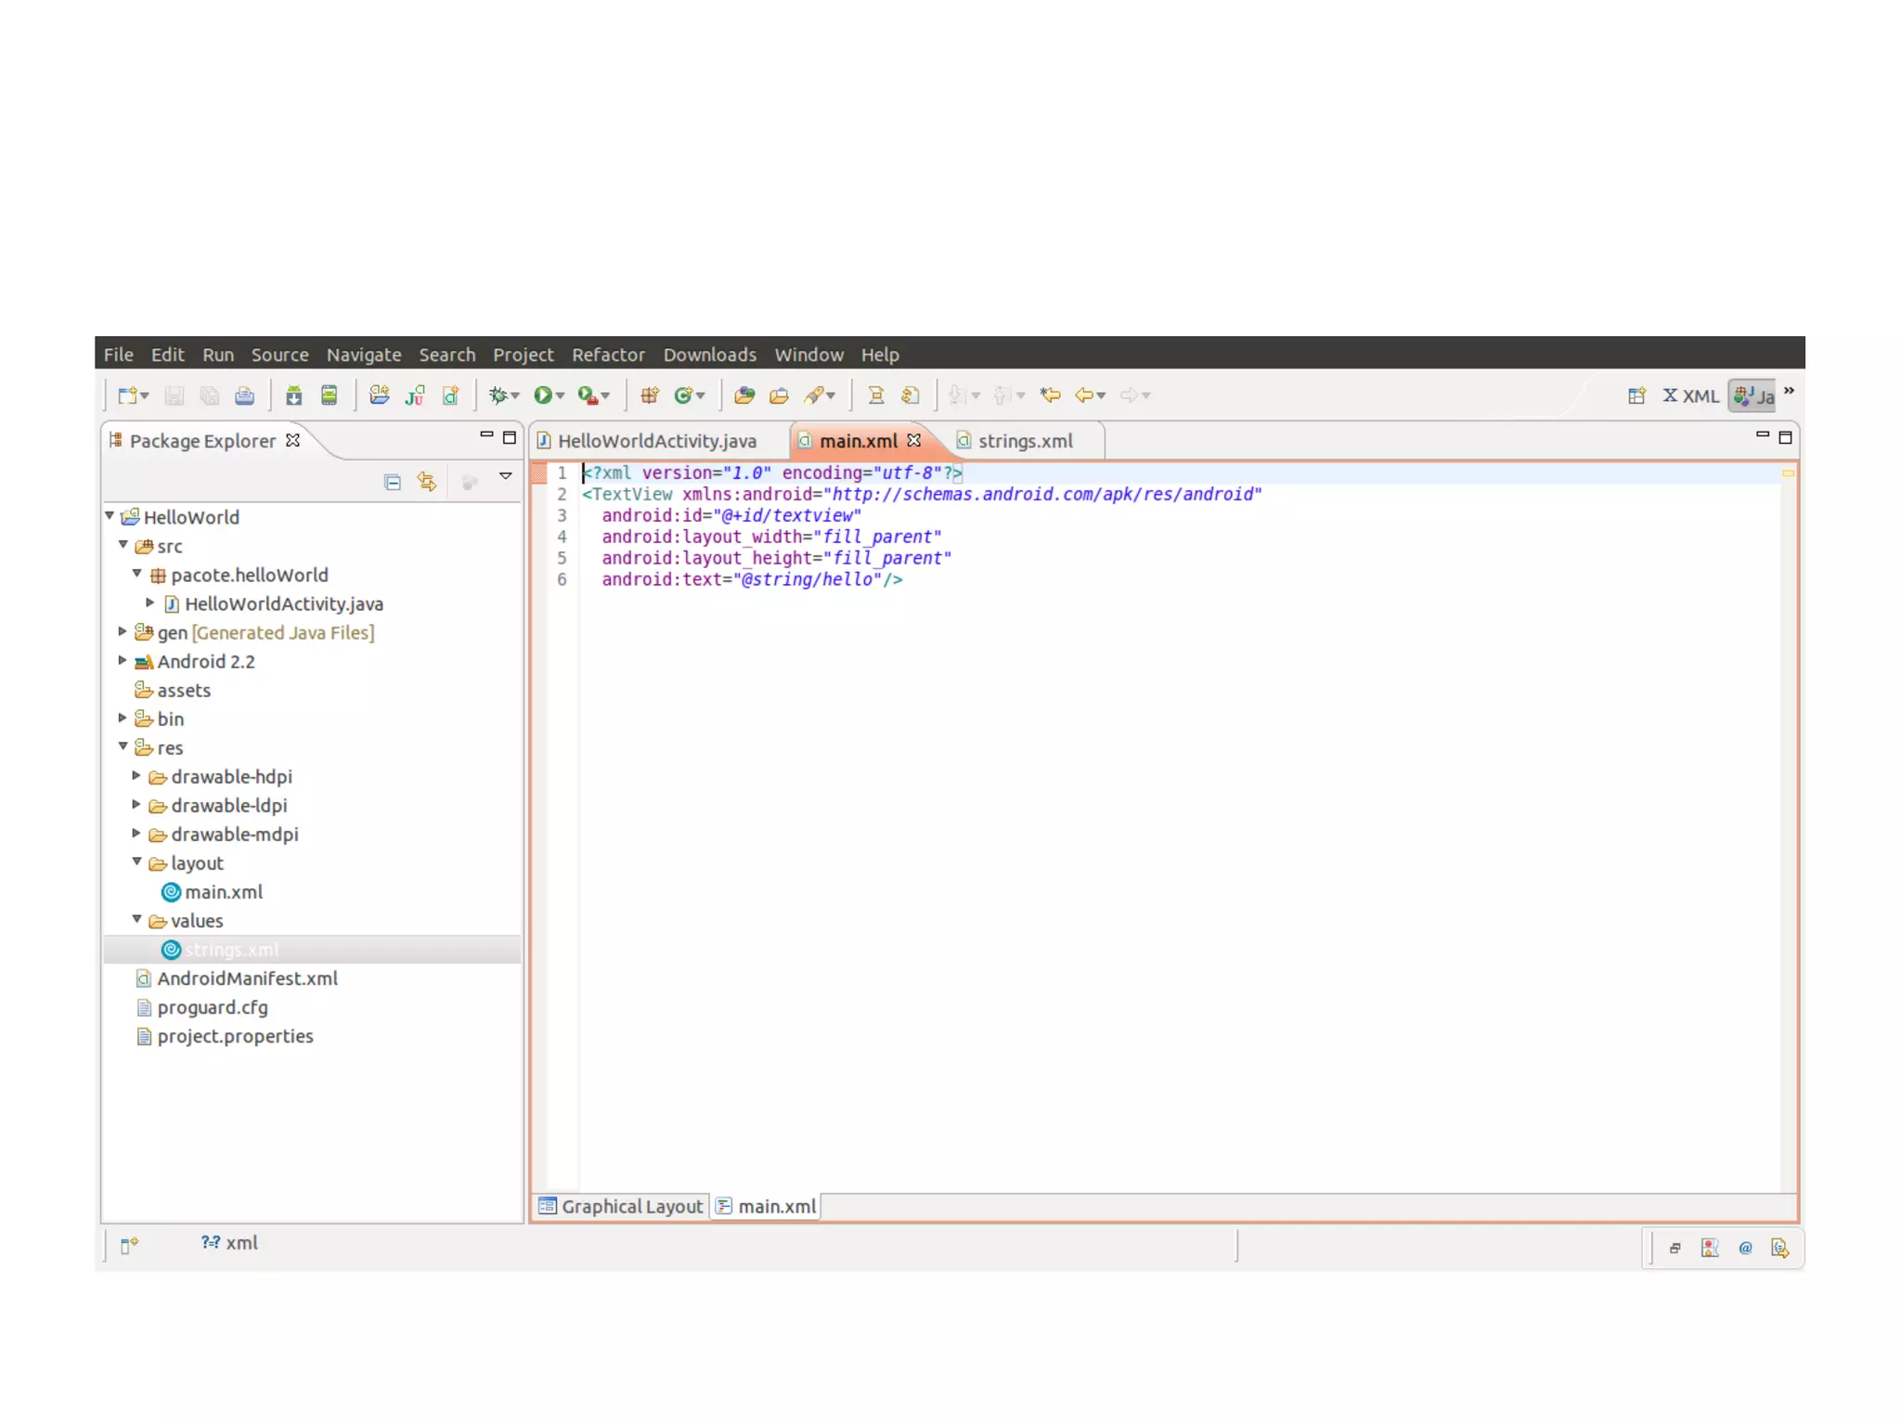Switch to Graphical Layout tab
The image size is (1901, 1425).
point(621,1206)
